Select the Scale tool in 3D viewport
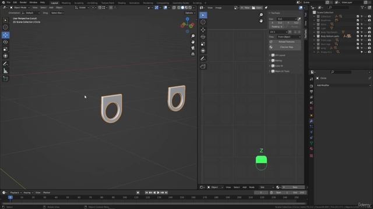 point(5,49)
